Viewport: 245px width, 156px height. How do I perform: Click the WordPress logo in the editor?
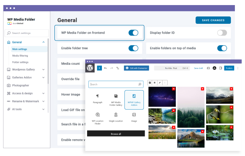point(90,68)
